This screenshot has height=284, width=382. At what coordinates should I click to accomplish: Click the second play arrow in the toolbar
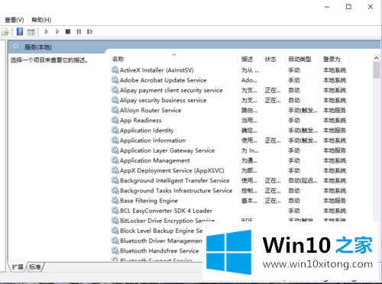(x=57, y=31)
